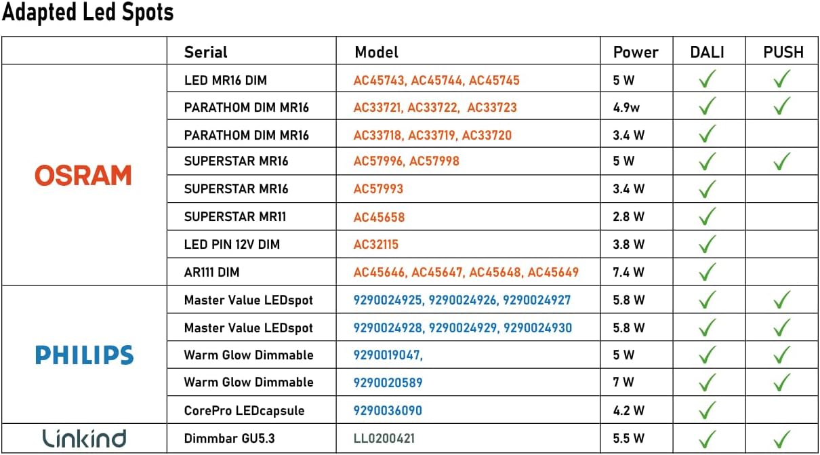Image resolution: width=820 pixels, height=455 pixels.
Task: Click PUSH checkmark for Dimmbar GU5.3 row
Action: coord(782,438)
